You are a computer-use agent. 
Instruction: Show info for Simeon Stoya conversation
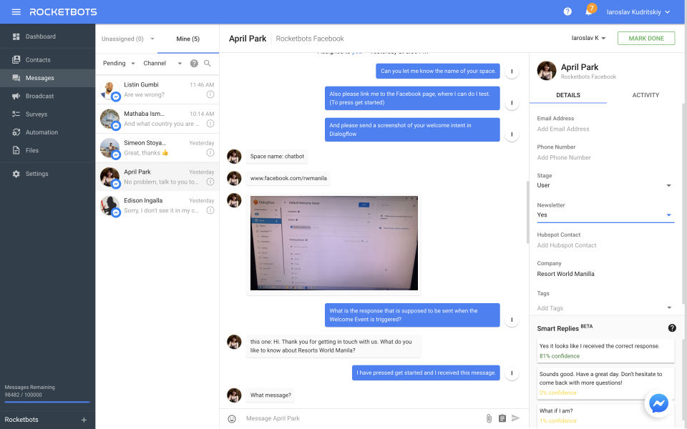[210, 153]
